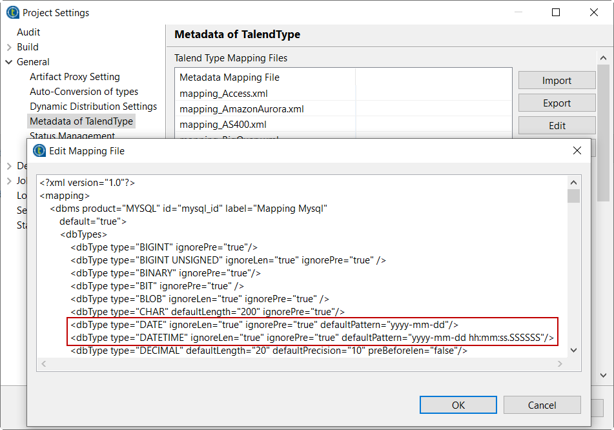
Task: Cancel the Edit Mapping File dialog
Action: pyautogui.click(x=542, y=405)
